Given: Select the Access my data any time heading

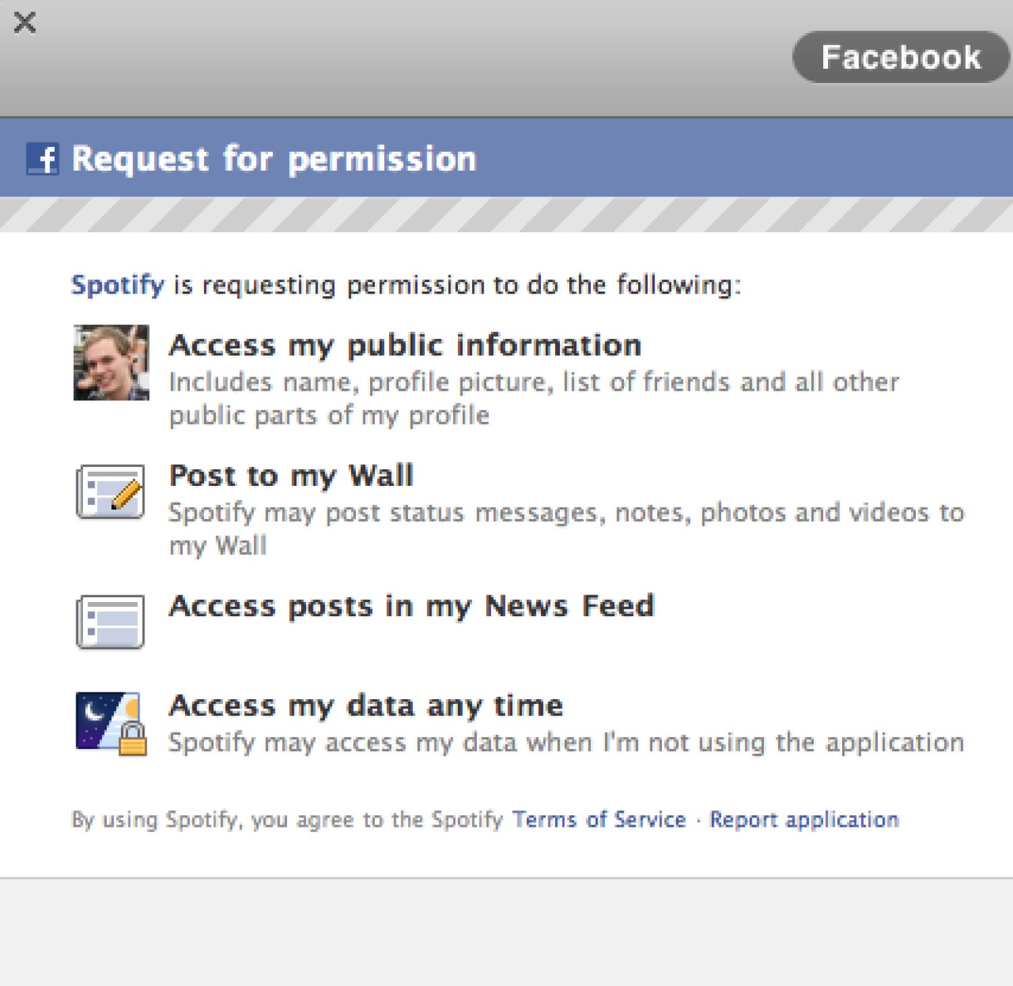Looking at the screenshot, I should click(366, 706).
